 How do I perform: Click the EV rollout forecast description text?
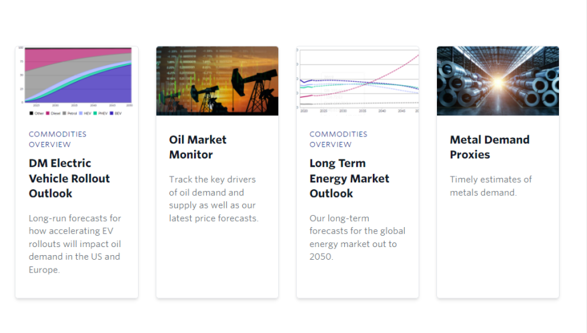(x=75, y=244)
